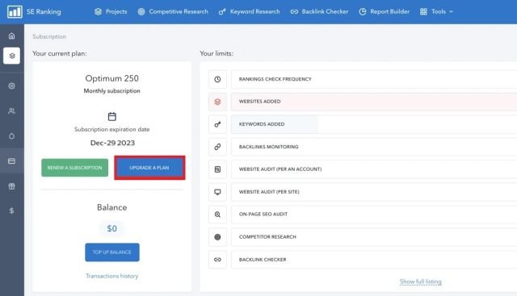Click the $0 balance value
The image size is (517, 296).
tap(112, 228)
